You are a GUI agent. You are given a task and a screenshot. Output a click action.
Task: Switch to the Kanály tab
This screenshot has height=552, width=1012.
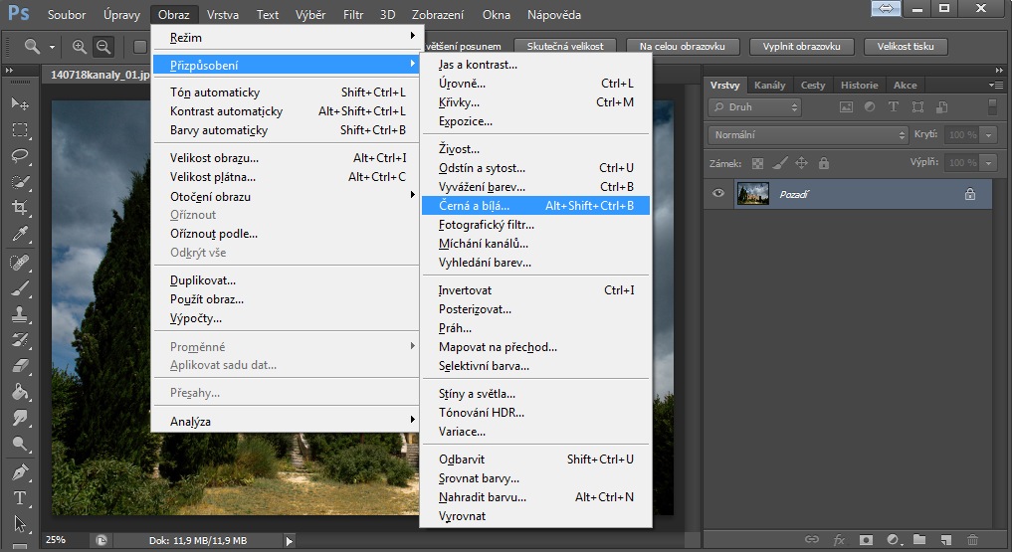(x=769, y=86)
